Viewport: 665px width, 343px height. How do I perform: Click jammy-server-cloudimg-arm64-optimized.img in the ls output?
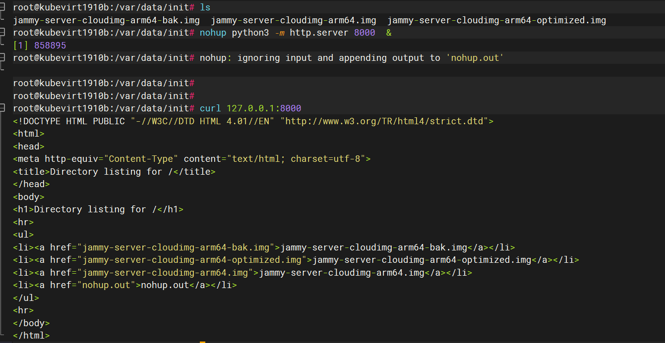point(496,20)
